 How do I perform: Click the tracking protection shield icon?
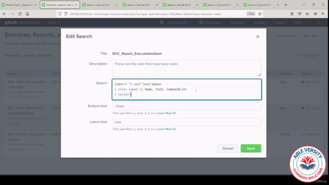60,14
